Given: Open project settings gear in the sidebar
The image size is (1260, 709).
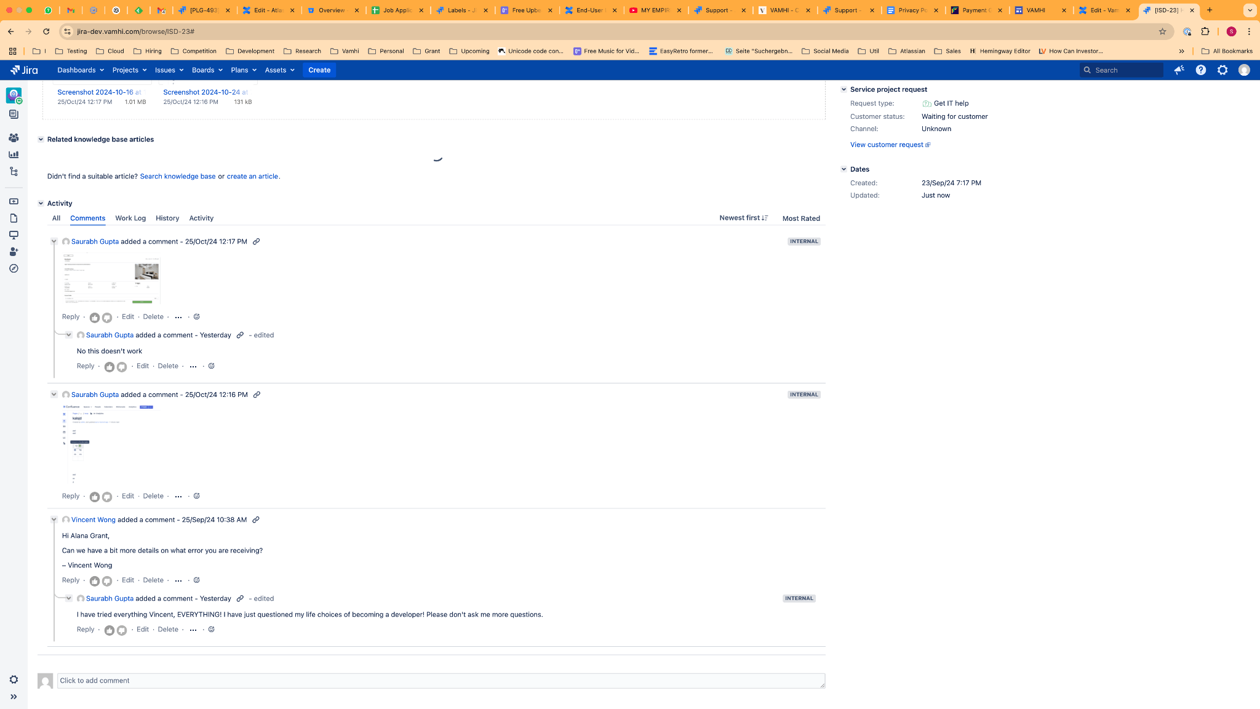Looking at the screenshot, I should point(14,679).
